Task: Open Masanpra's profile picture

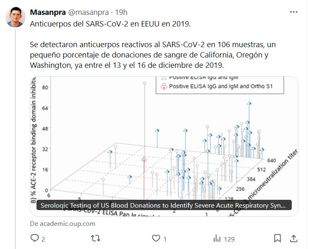Action: [15, 17]
